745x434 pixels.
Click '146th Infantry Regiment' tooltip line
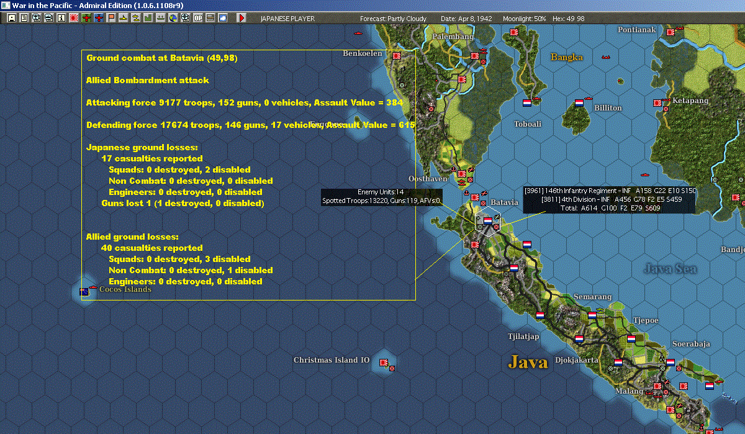[x=610, y=191]
